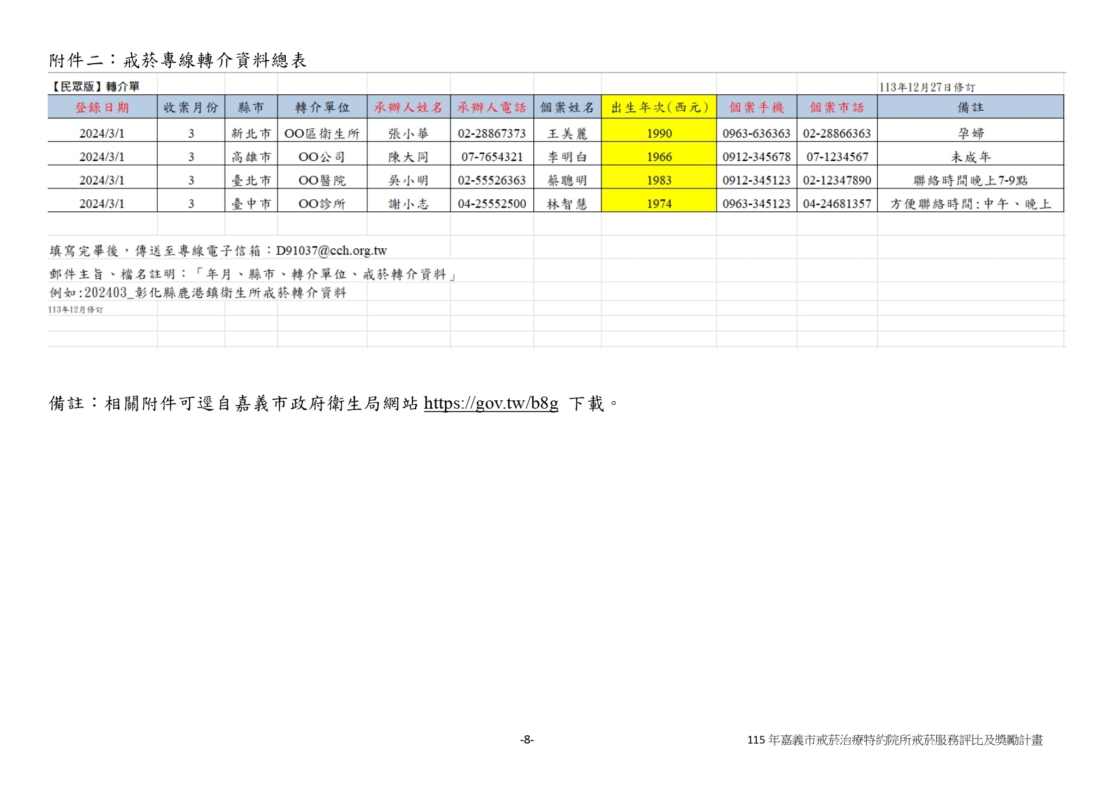1117x790 pixels.
Task: Open the https://gov.tw/b8g hyperlink
Action: tap(490, 404)
